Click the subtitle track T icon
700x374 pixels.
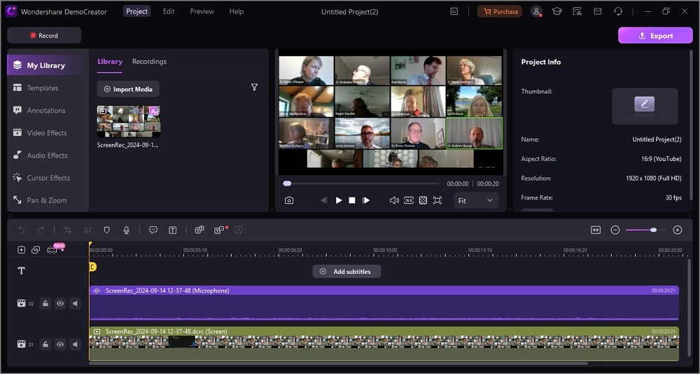click(21, 271)
